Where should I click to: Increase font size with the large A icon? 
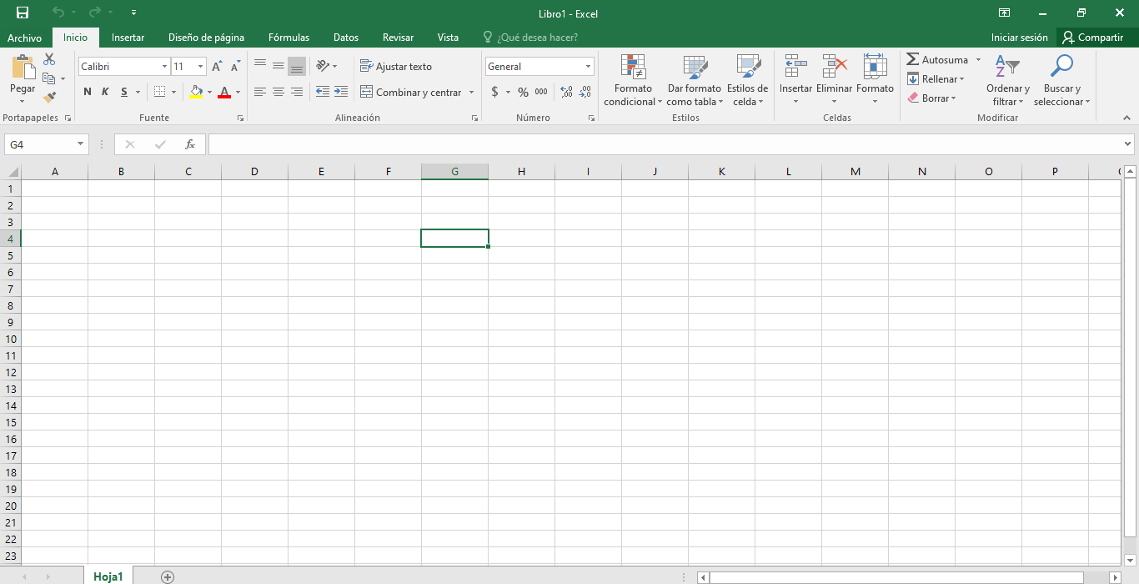pos(217,67)
